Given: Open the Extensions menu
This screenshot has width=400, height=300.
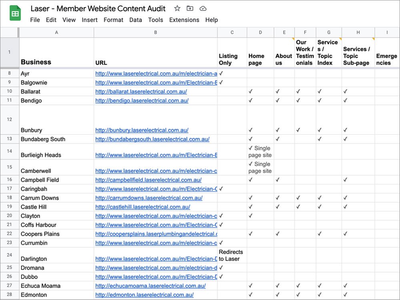Looking at the screenshot, I should pyautogui.click(x=184, y=20).
